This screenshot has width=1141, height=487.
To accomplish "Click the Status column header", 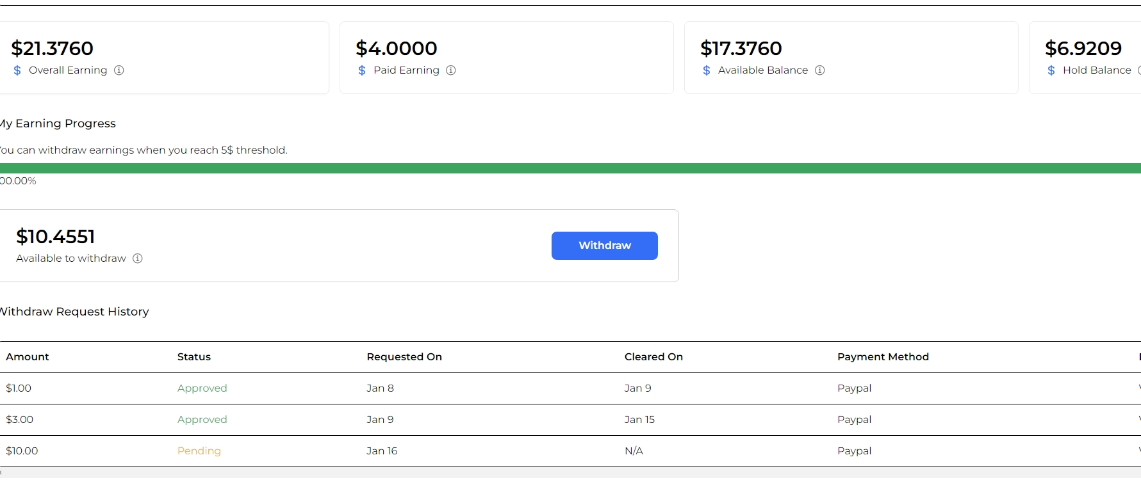I will (x=194, y=357).
